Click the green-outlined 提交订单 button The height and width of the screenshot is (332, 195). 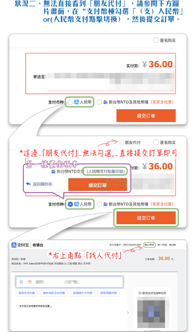(146, 218)
